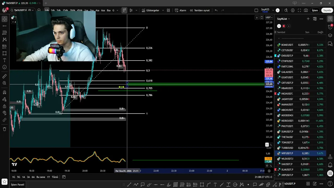Select the crosshair cursor tool
The width and height of the screenshot is (334, 188).
click(4, 19)
